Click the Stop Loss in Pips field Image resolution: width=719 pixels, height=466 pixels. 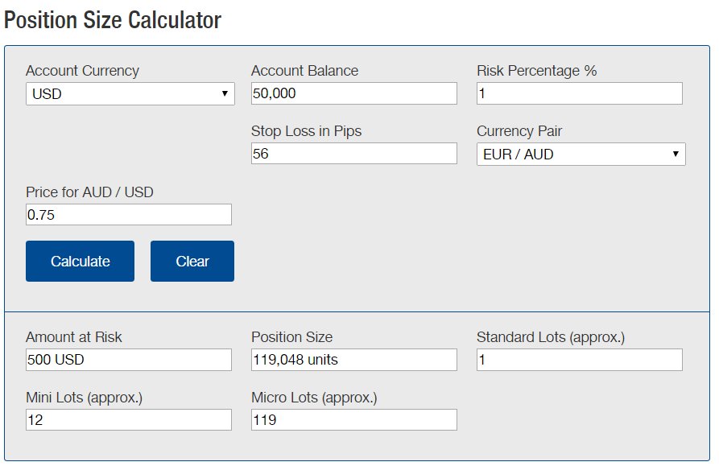pos(354,154)
